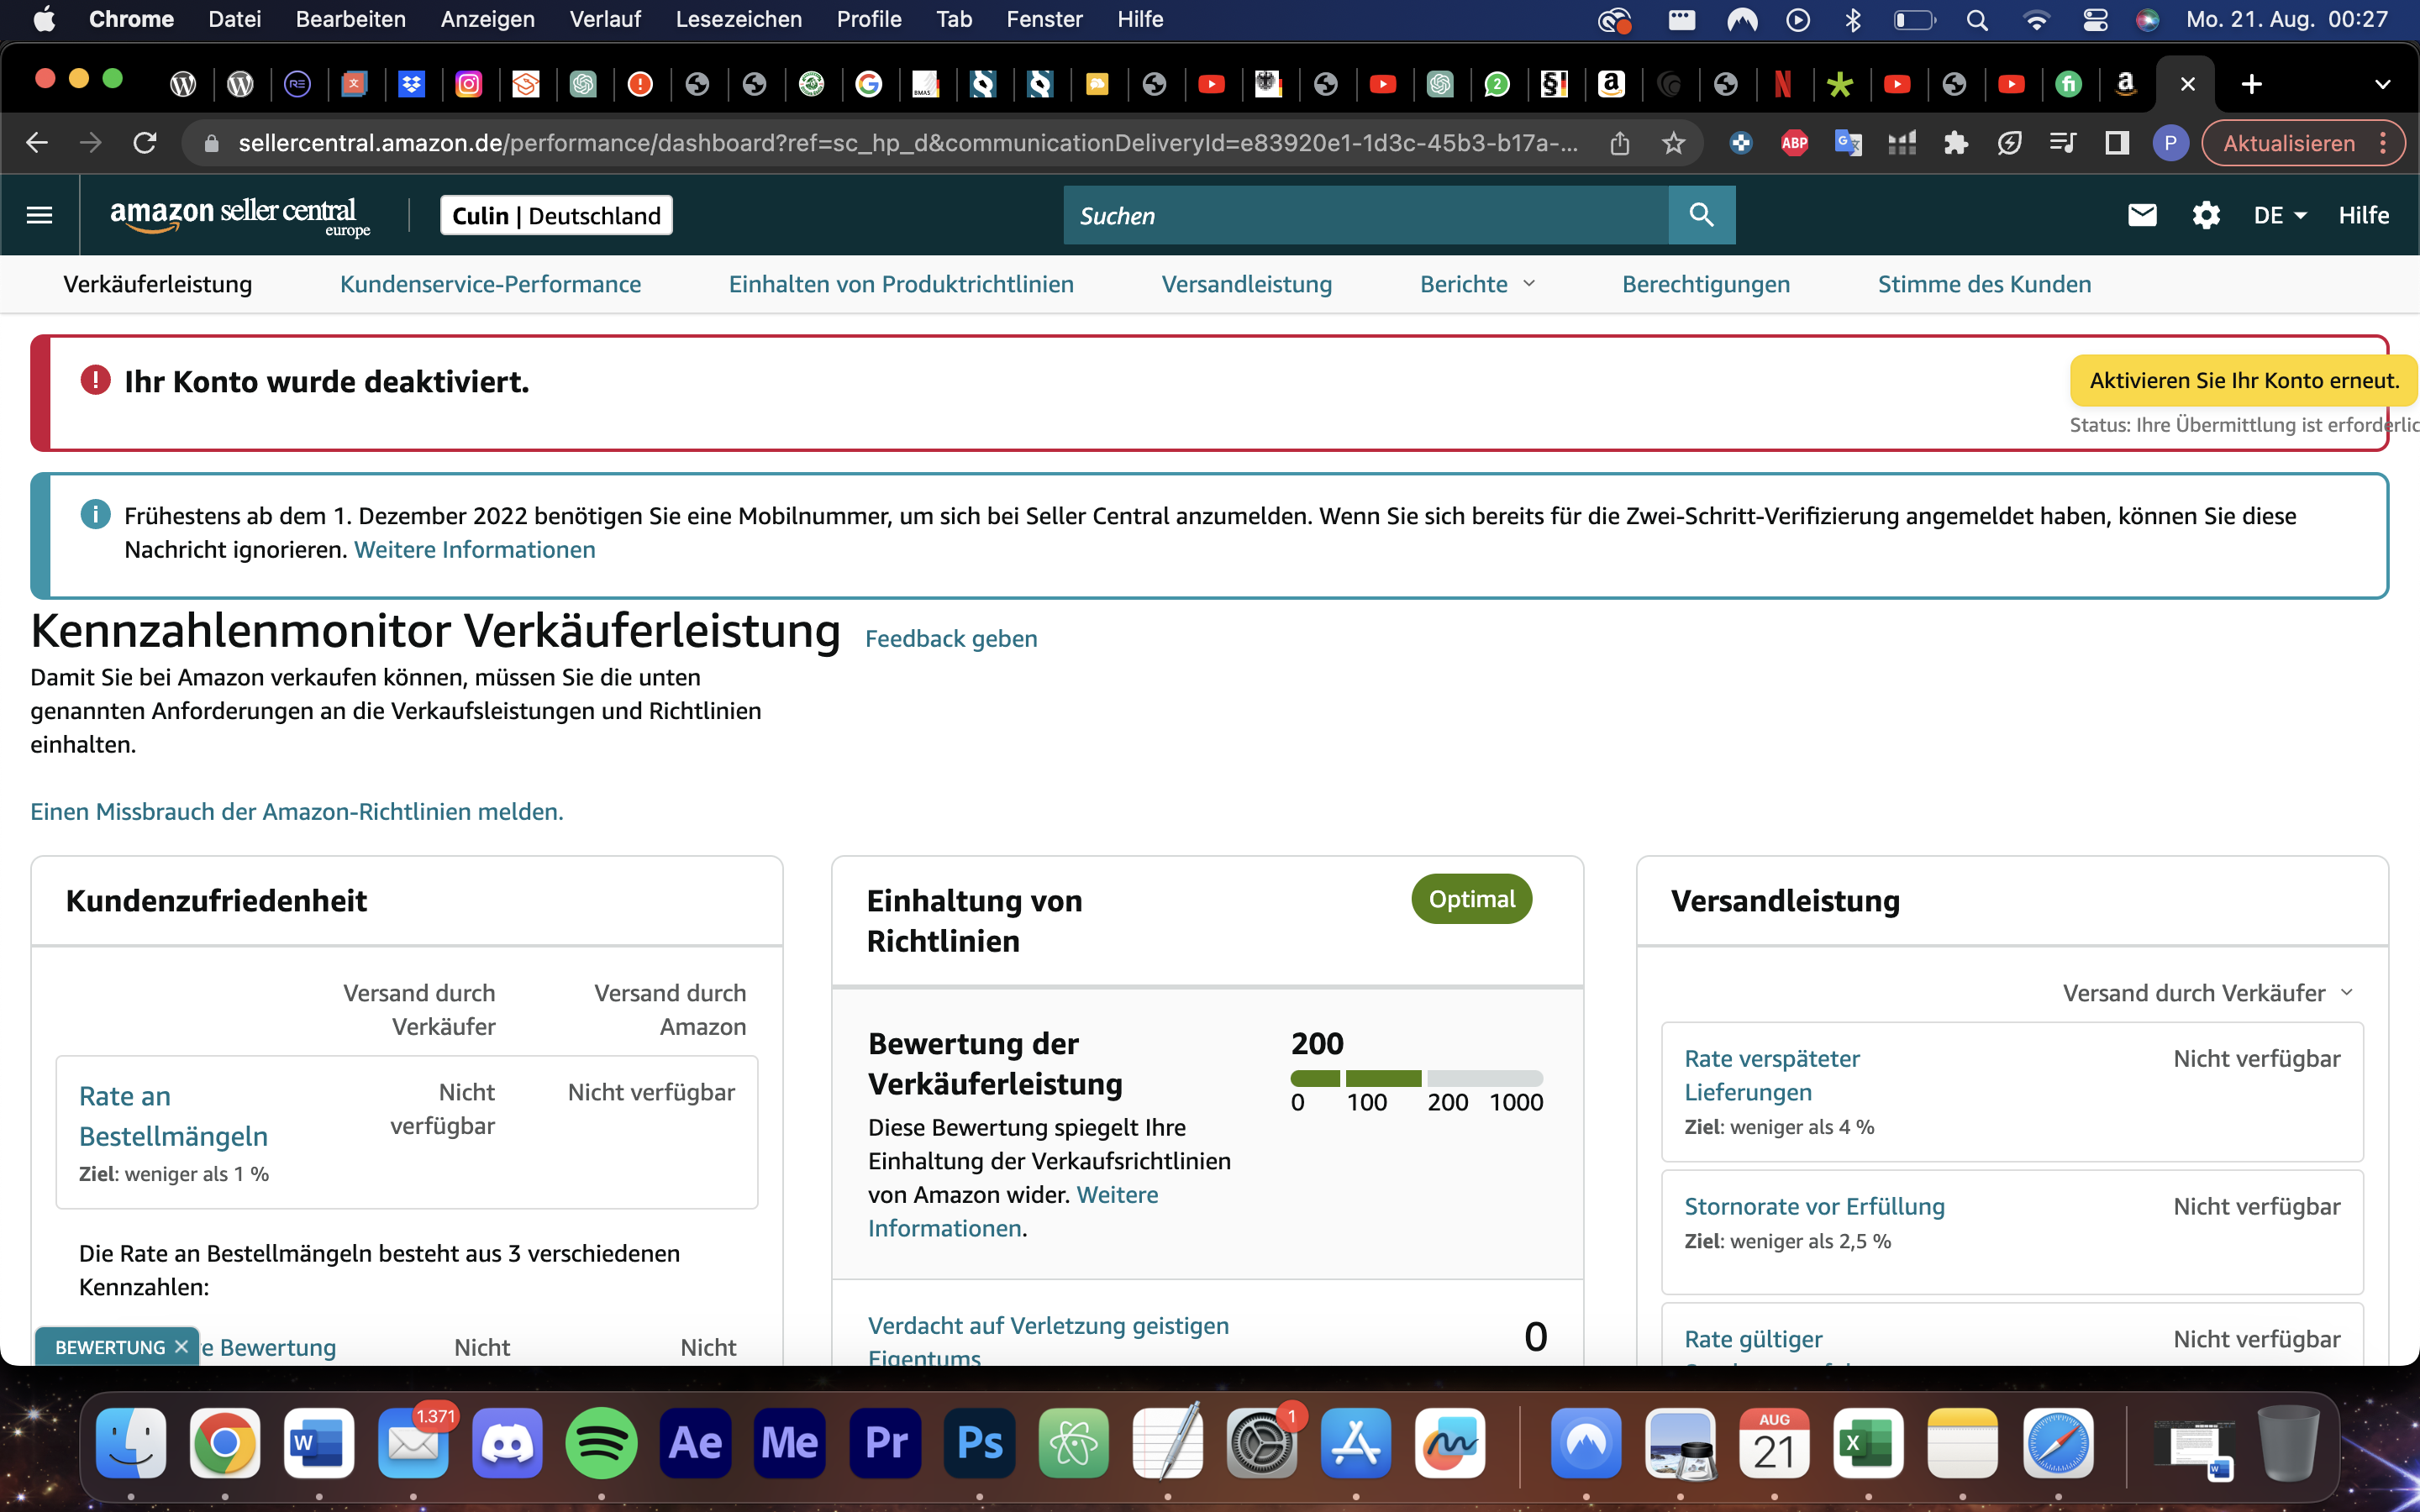Screen dimensions: 2420x1512
Task: Open the Chrome extensions puzzle icon
Action: coord(1955,143)
